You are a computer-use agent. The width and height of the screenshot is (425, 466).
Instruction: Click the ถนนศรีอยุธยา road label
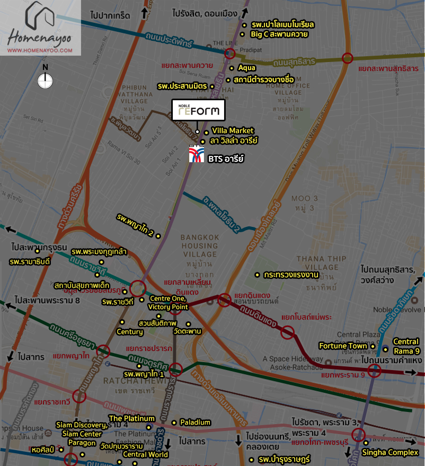72,336
